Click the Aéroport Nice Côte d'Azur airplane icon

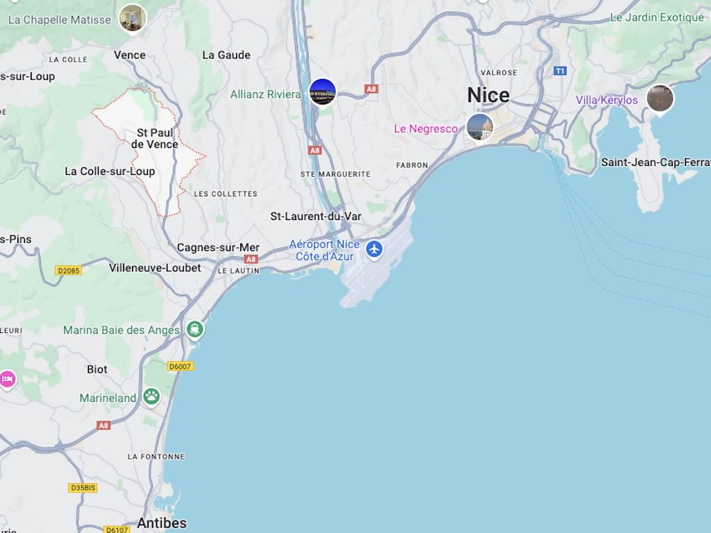coord(374,249)
